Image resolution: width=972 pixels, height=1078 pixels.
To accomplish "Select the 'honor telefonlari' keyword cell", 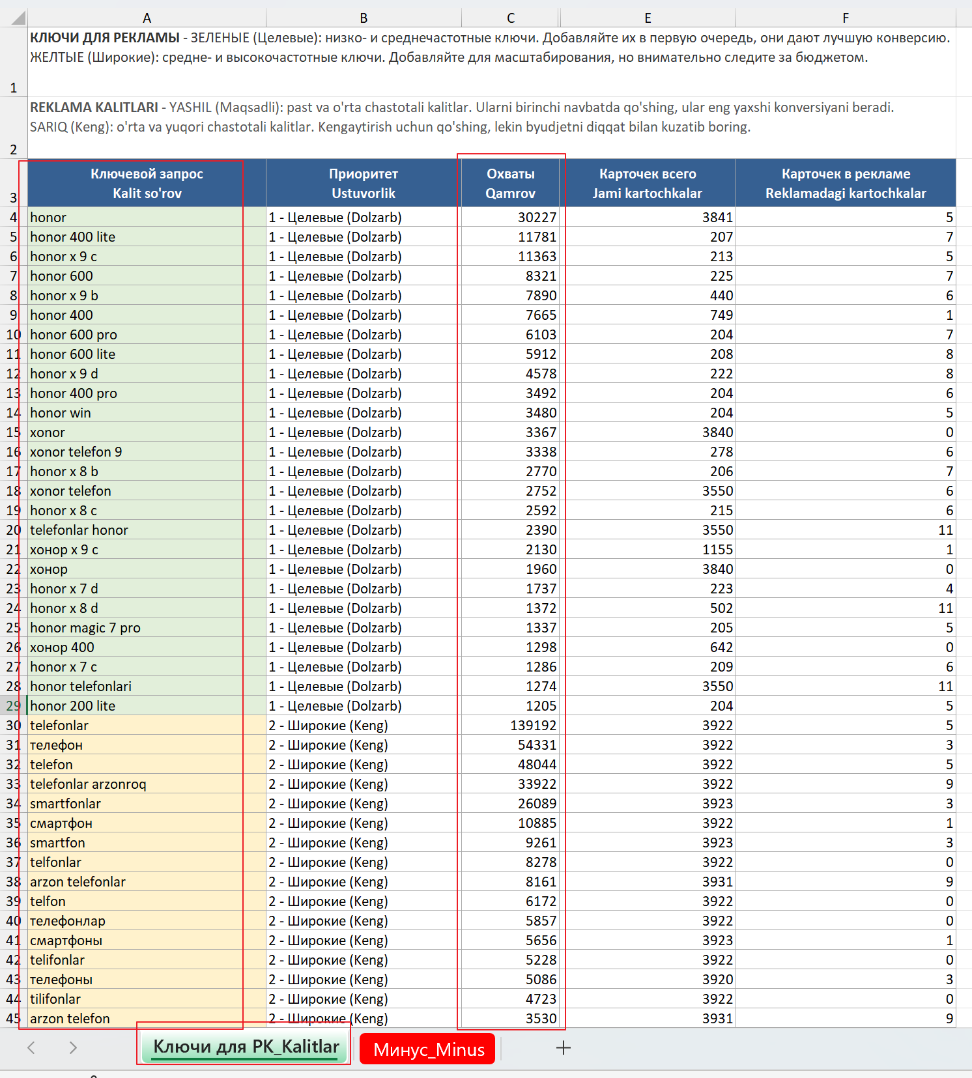I will pos(147,686).
